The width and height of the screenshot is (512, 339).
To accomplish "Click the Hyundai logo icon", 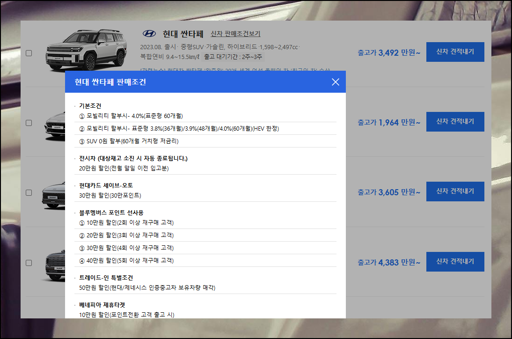I will tap(149, 33).
